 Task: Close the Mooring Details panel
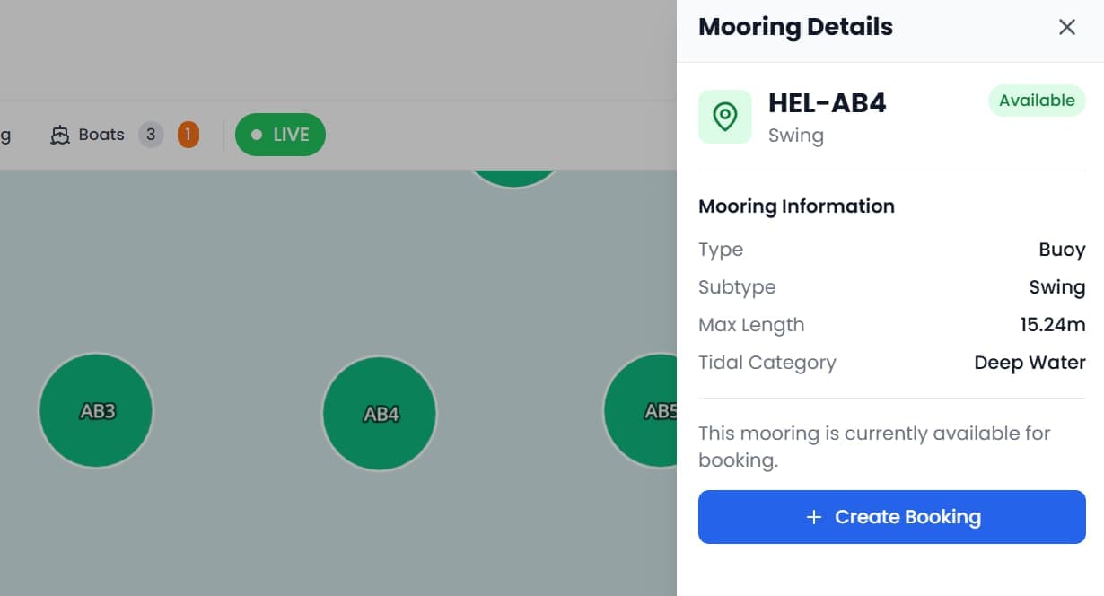pos(1066,27)
